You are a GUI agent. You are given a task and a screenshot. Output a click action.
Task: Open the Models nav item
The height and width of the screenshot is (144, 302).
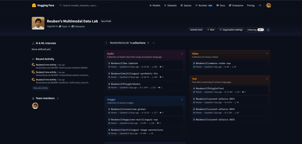click(155, 5)
